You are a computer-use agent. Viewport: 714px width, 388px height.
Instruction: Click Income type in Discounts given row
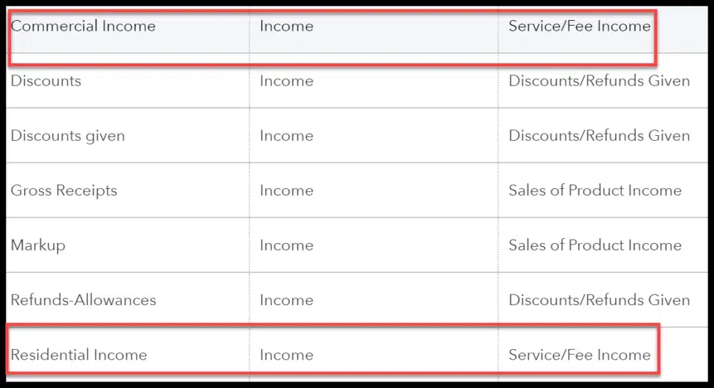point(287,136)
